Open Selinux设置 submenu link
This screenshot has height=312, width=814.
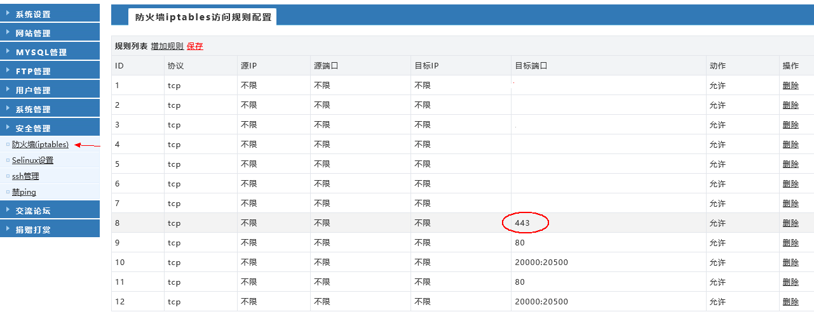coord(32,160)
